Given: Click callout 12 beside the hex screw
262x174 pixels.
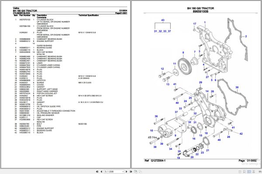Looking at the screenshot, I should tap(162, 69).
